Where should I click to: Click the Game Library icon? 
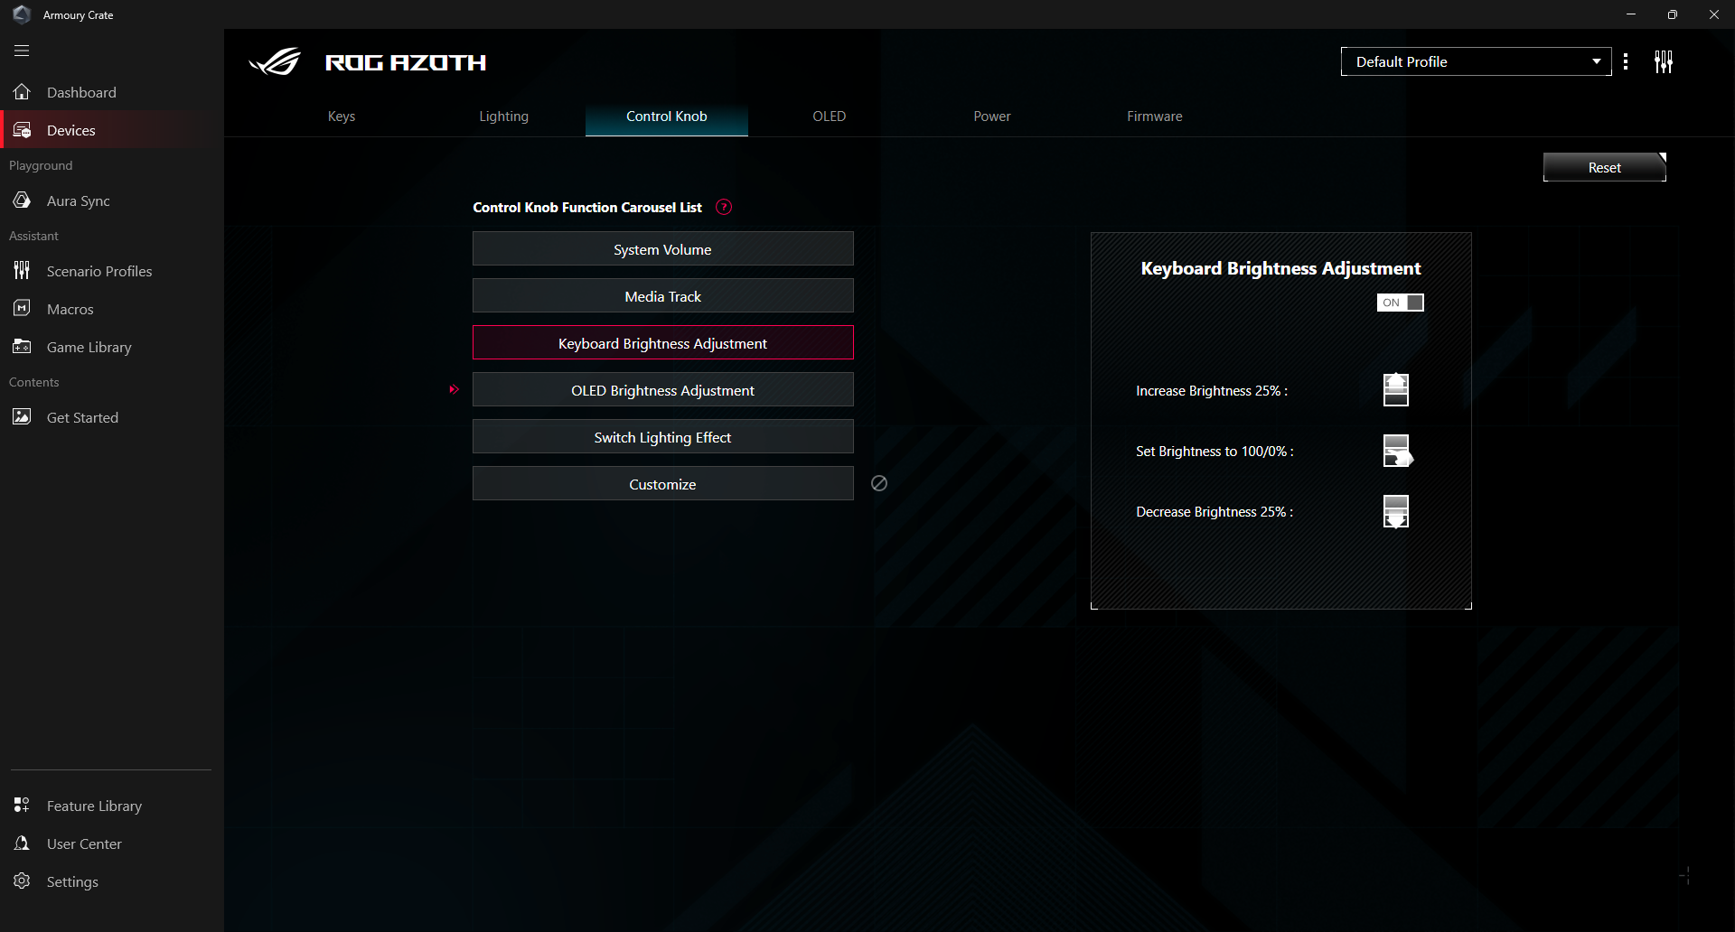pyautogui.click(x=22, y=347)
